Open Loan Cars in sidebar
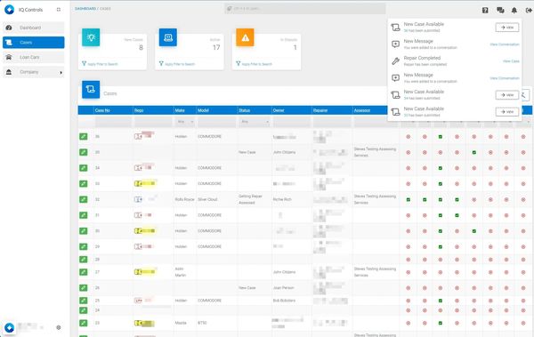The image size is (534, 337). (34, 57)
